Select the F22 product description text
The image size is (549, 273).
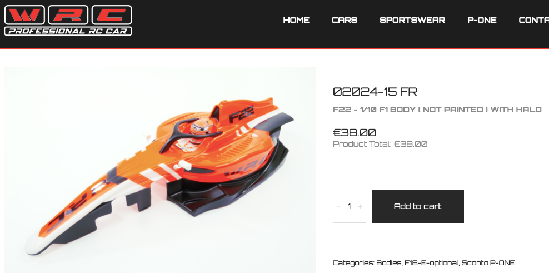tap(437, 110)
